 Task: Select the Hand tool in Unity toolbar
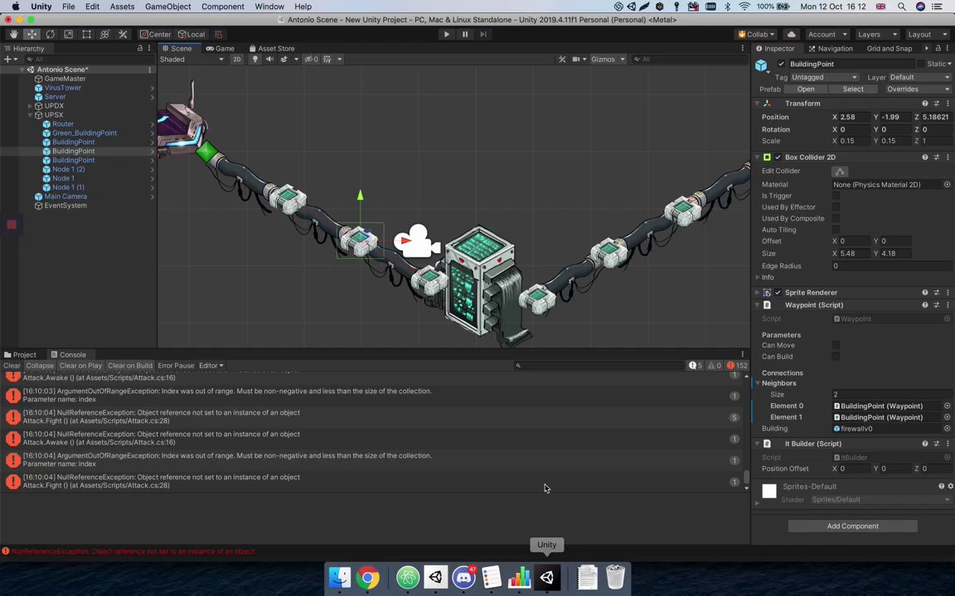13,34
